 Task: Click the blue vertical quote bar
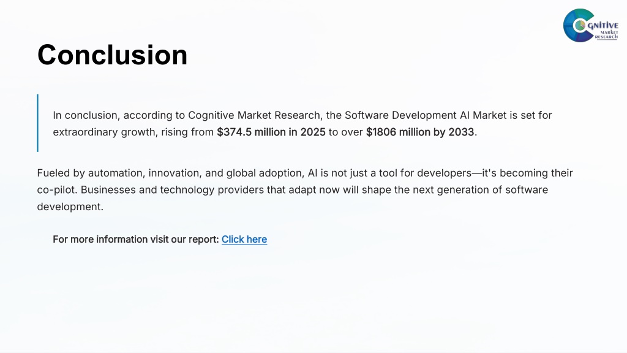(x=37, y=123)
